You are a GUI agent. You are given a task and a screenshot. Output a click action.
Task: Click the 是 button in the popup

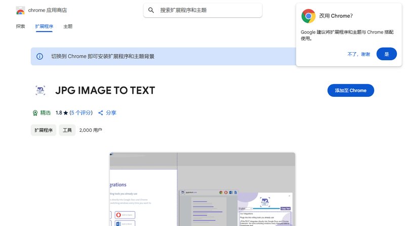click(386, 54)
